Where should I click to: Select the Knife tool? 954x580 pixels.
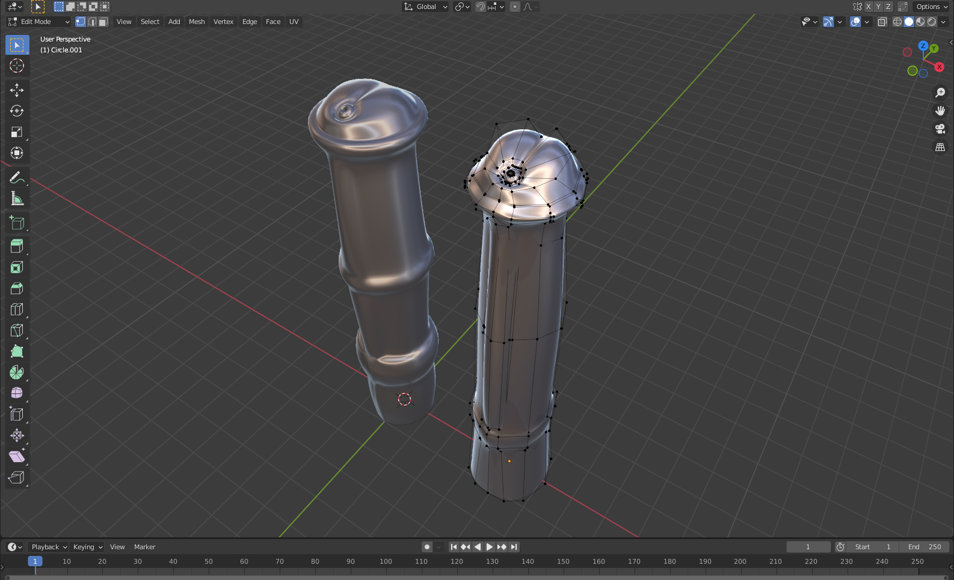pyautogui.click(x=17, y=330)
